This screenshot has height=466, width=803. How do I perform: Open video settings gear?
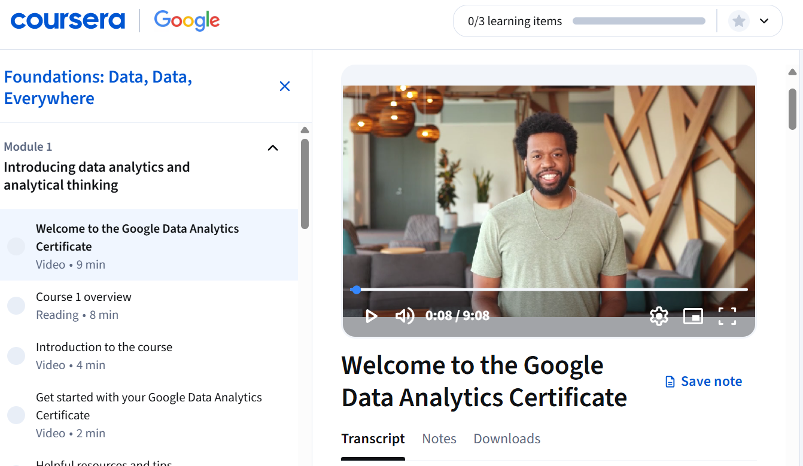point(659,316)
